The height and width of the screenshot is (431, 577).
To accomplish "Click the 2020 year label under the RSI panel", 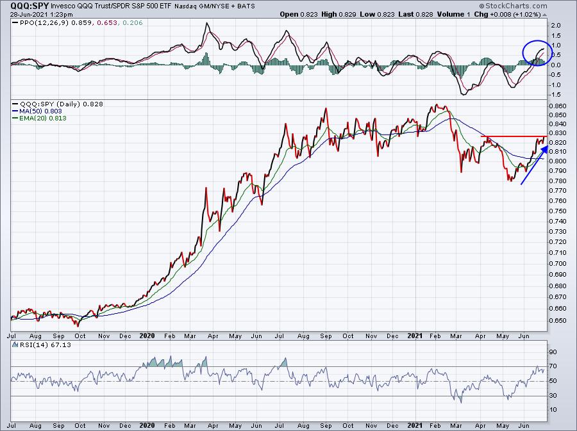I will coord(147,425).
